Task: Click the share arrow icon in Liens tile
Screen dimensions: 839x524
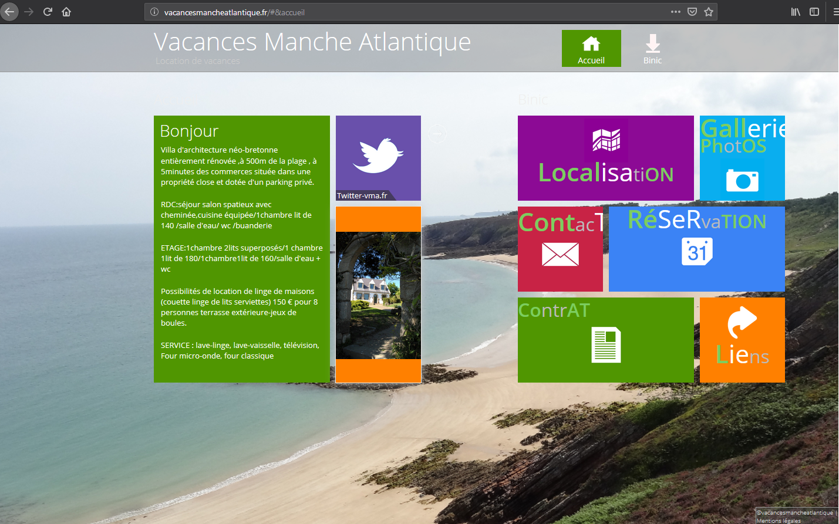Action: tap(742, 322)
